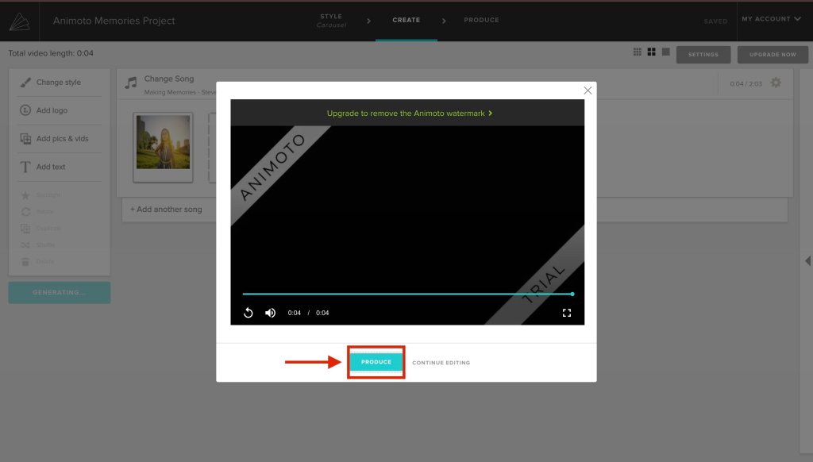
Task: Close the preview dialog with X
Action: click(588, 90)
